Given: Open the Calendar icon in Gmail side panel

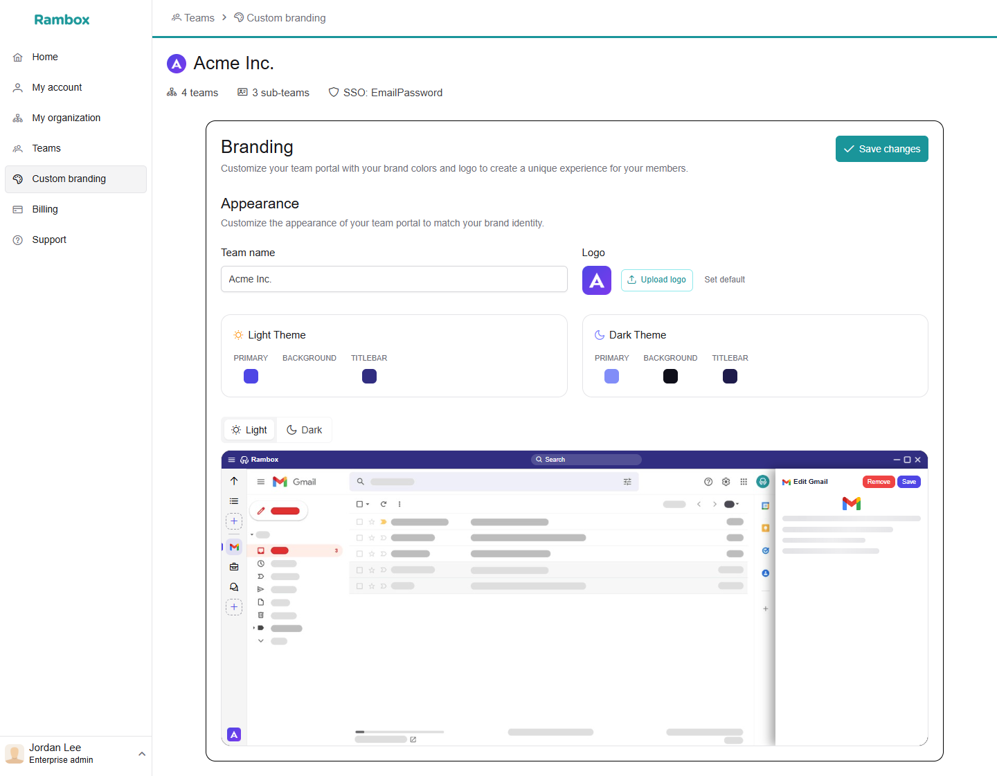Looking at the screenshot, I should tap(766, 506).
